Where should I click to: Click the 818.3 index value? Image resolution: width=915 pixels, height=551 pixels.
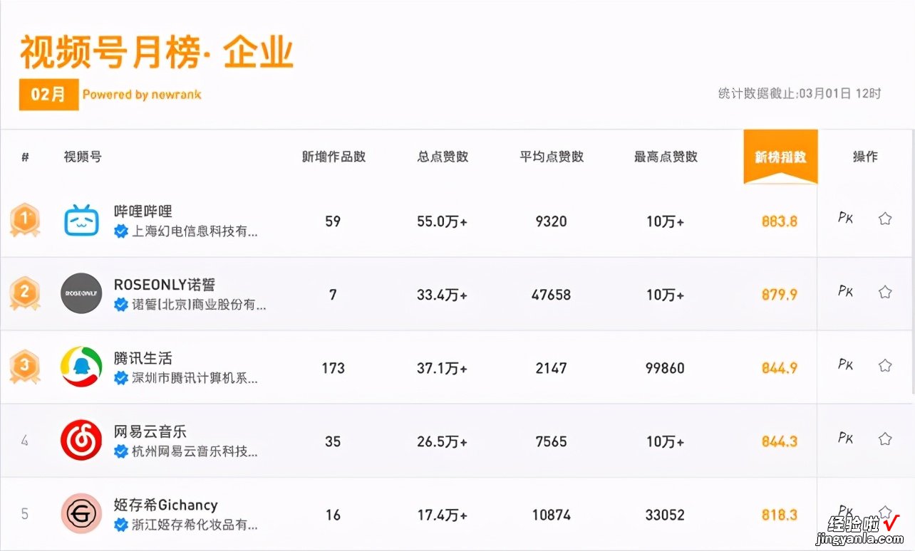[780, 515]
